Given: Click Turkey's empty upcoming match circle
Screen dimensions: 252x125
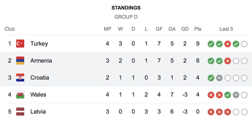Looking at the screenshot, I should (x=244, y=44).
